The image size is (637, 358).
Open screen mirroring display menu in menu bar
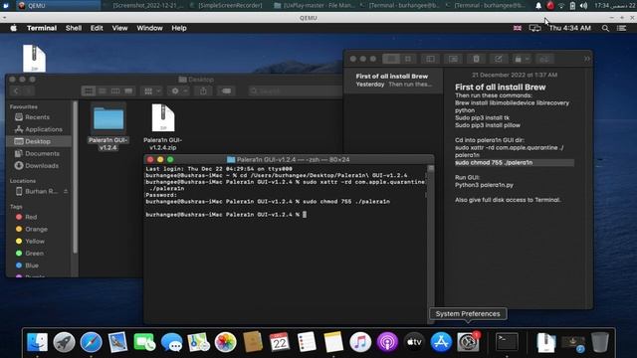click(534, 28)
